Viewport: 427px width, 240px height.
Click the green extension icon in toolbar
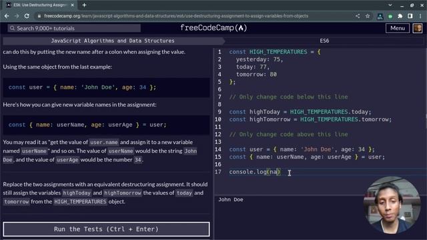coord(390,16)
